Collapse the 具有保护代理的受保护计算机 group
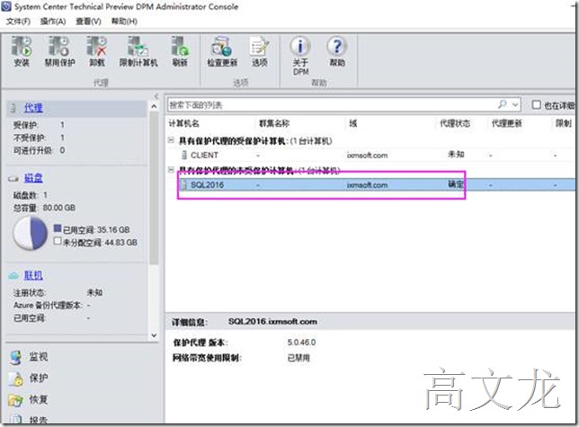 pos(171,140)
